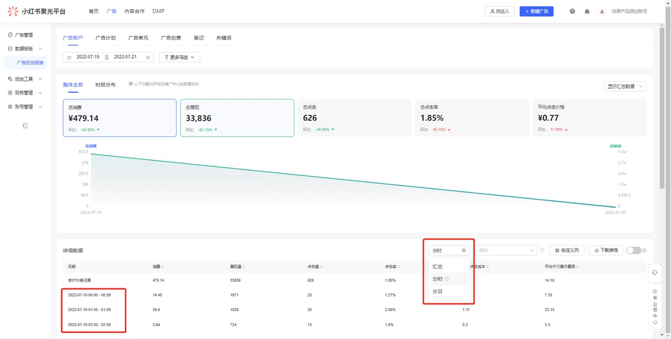
Task: Switch to the 广告计划 tab
Action: [105, 38]
